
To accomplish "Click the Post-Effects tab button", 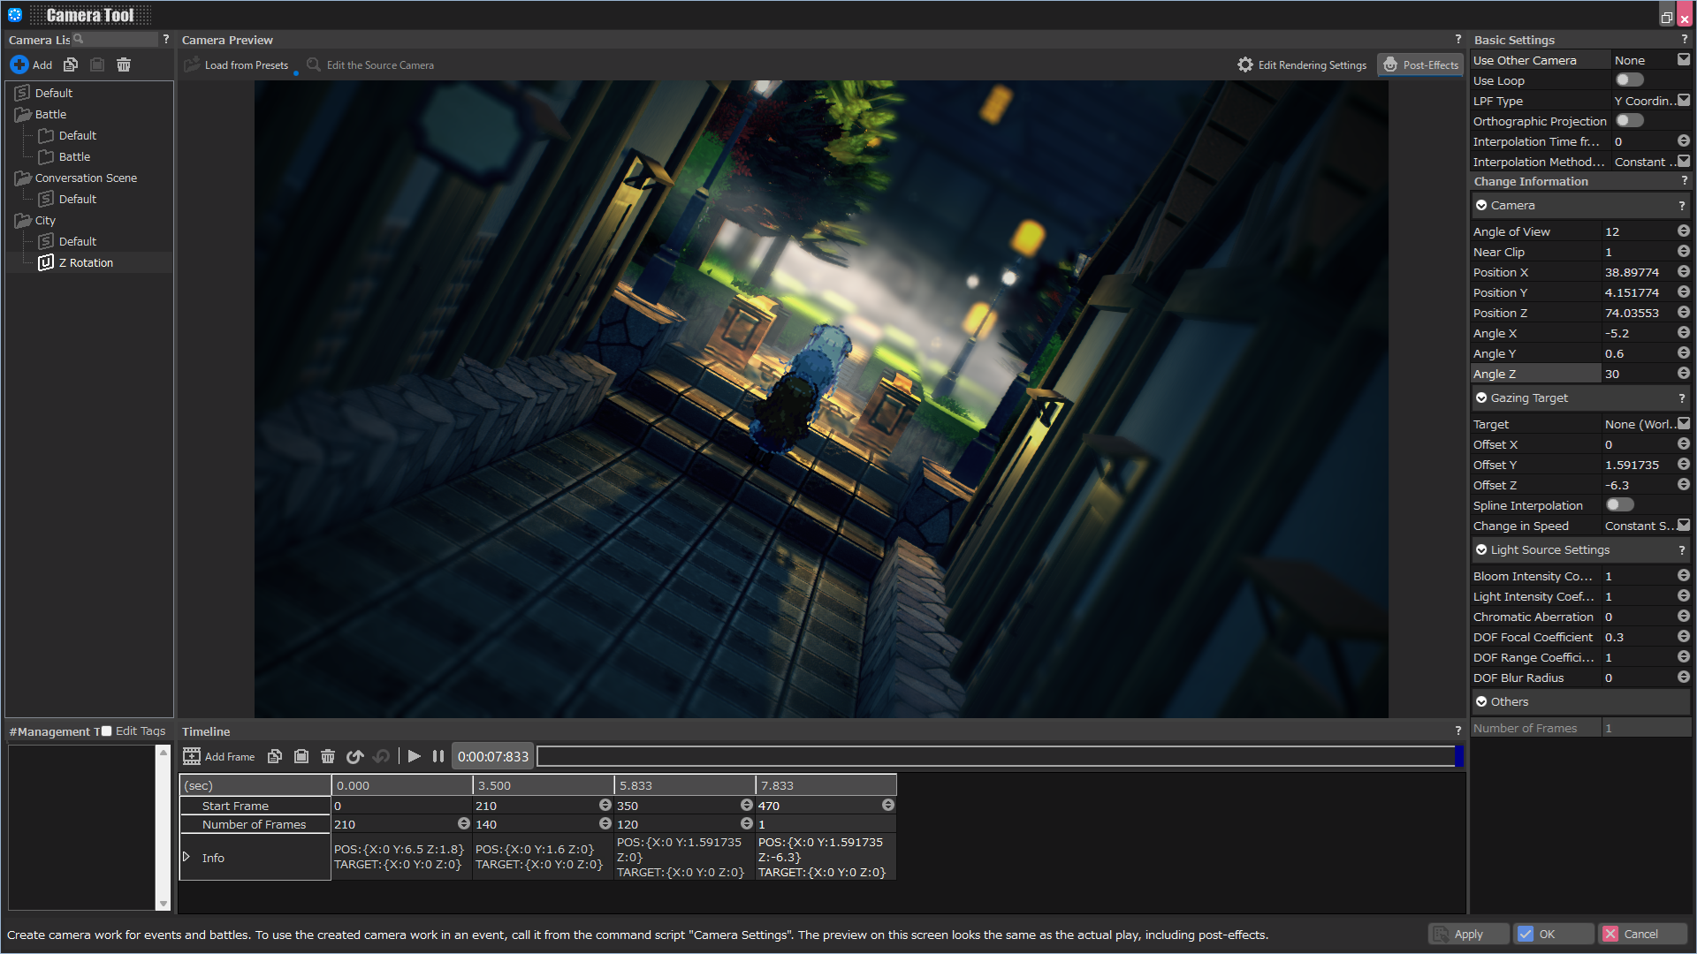I will pyautogui.click(x=1420, y=64).
